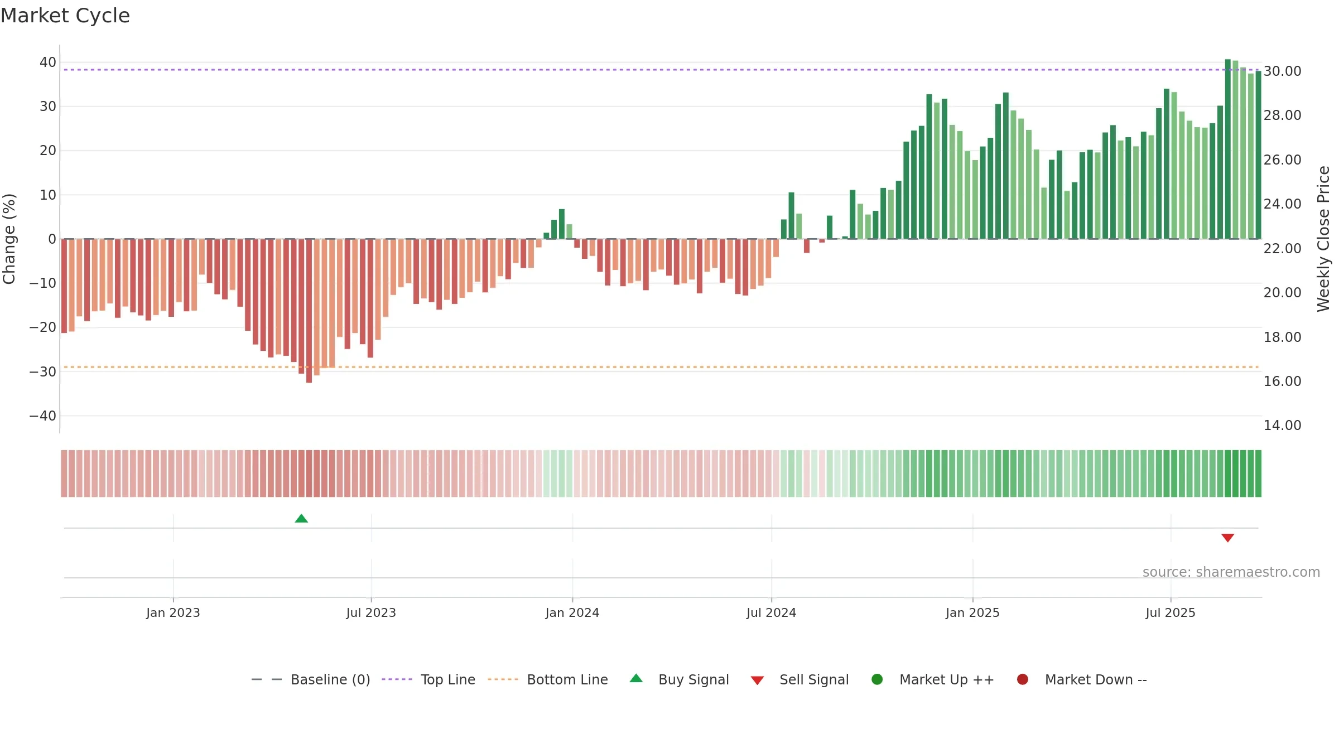Click the Jul 2024 x-axis label
Viewport: 1339px width, 753px height.
tap(772, 612)
